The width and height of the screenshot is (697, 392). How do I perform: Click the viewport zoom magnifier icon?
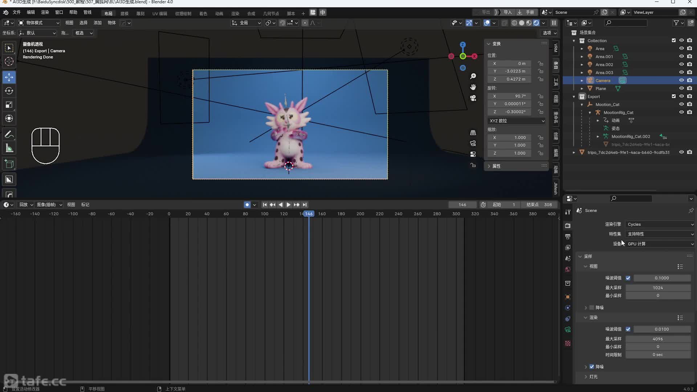[x=473, y=76]
